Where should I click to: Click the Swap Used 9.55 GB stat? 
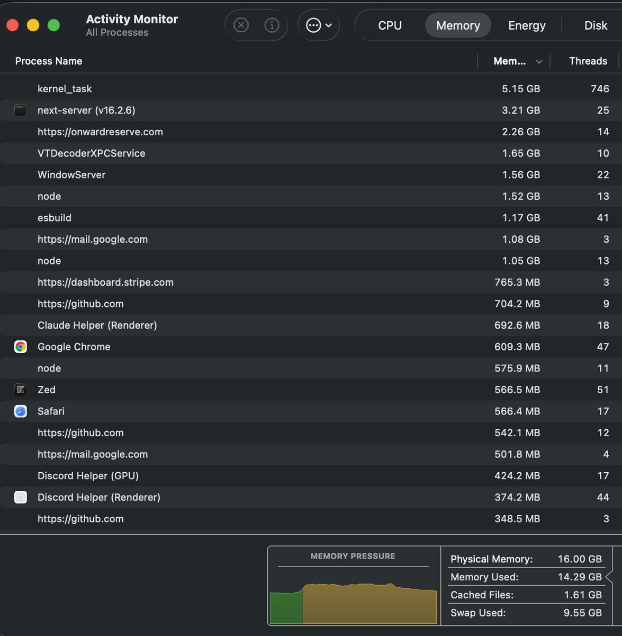coord(526,613)
